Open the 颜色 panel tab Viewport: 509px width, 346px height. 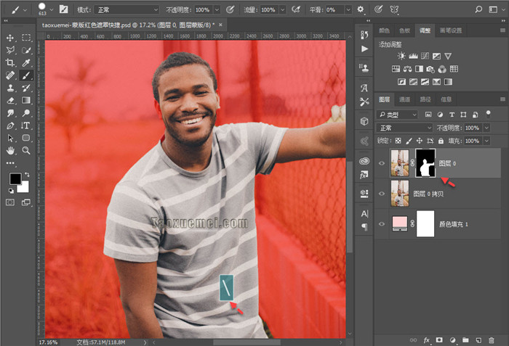(x=385, y=30)
